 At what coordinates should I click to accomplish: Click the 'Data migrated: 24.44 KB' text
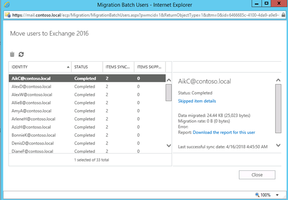[x=214, y=115]
